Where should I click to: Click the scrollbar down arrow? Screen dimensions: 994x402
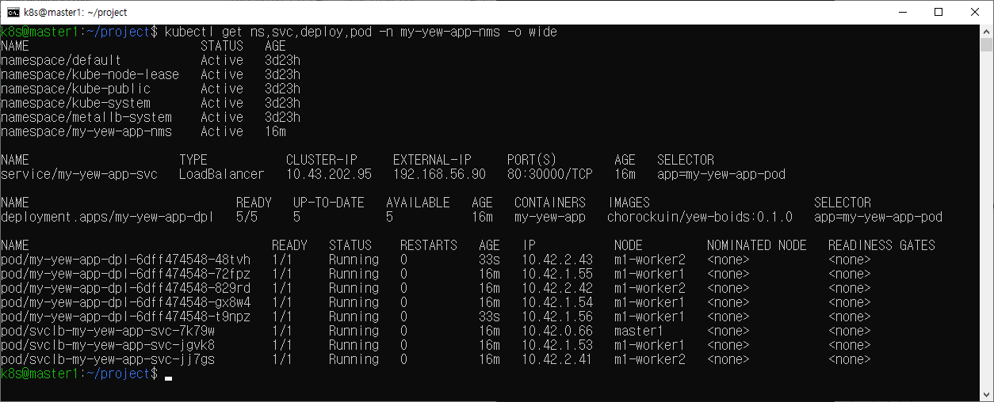click(x=987, y=395)
